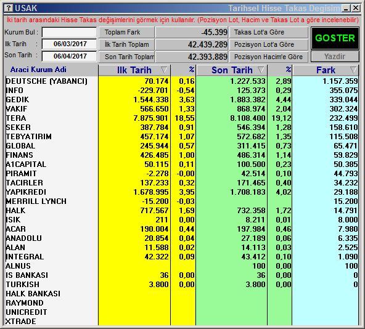
Task: Select Takas Lot'a Göre option
Action: [x=269, y=32]
